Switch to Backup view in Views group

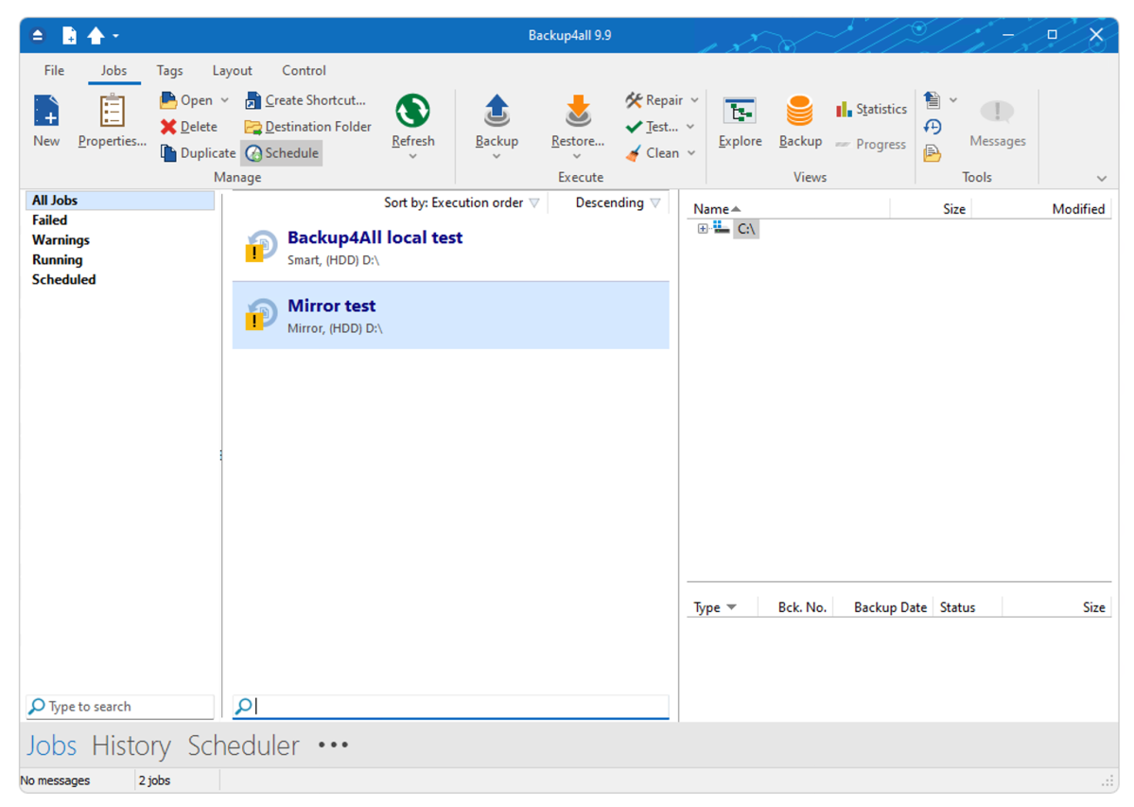[800, 122]
